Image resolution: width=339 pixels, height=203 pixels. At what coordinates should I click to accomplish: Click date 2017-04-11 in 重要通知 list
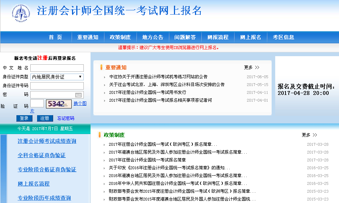tap(257, 92)
